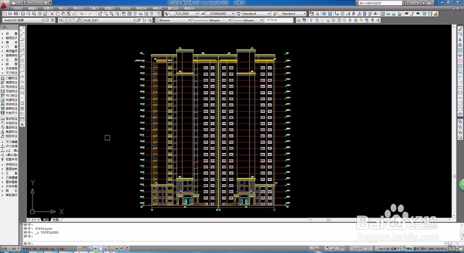Click the binoculars search icon
The image size is (464, 253).
(405, 3)
